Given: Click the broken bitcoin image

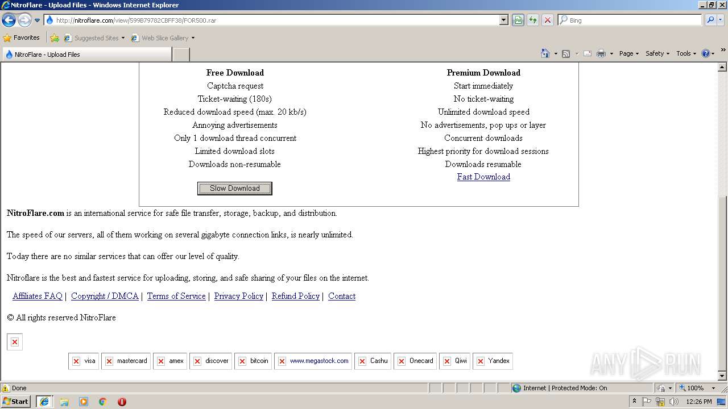Looking at the screenshot, I should coord(253,361).
